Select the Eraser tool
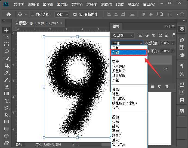The height and width of the screenshot is (148, 188). 7,87
